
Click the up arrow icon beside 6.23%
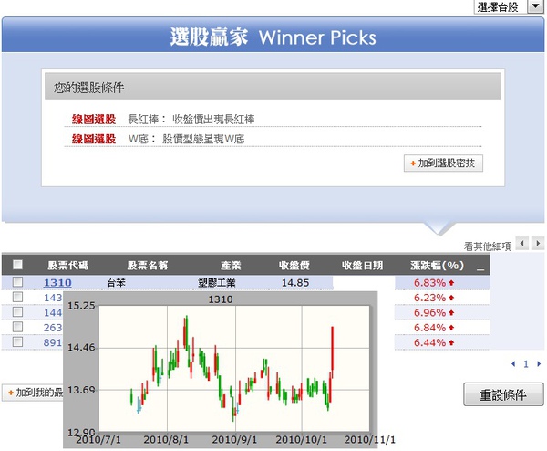451,298
